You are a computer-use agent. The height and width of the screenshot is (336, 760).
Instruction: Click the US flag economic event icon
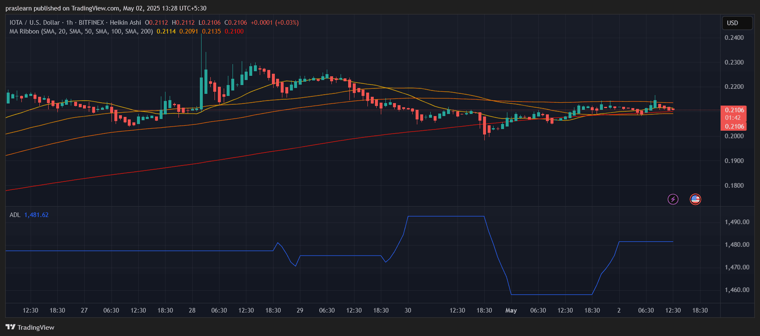tap(695, 199)
